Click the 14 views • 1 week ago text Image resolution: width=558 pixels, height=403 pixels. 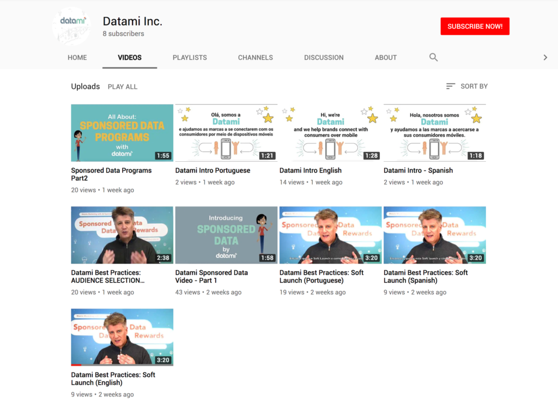click(x=311, y=182)
